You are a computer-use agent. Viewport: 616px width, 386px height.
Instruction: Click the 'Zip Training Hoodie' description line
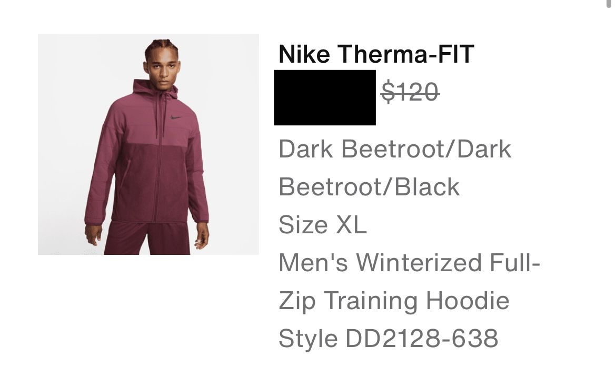click(394, 301)
